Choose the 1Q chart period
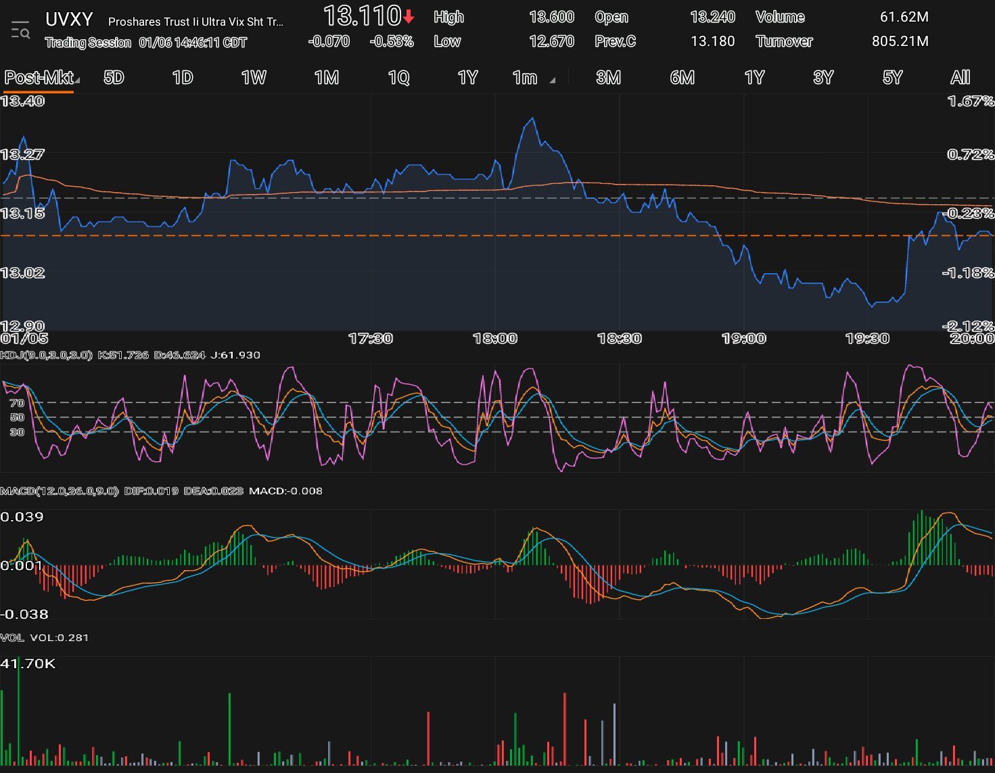 click(x=399, y=77)
